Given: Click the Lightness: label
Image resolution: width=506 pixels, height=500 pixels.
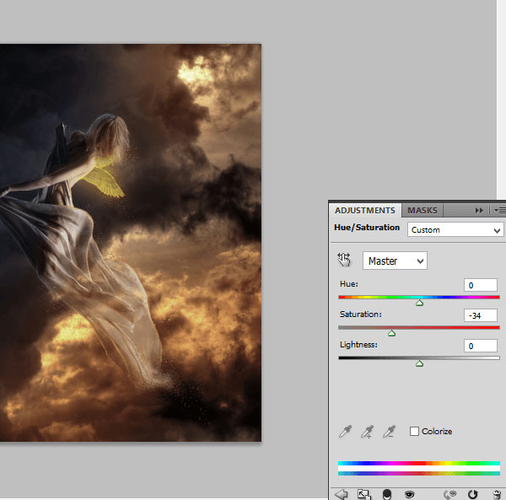Looking at the screenshot, I should click(x=358, y=345).
